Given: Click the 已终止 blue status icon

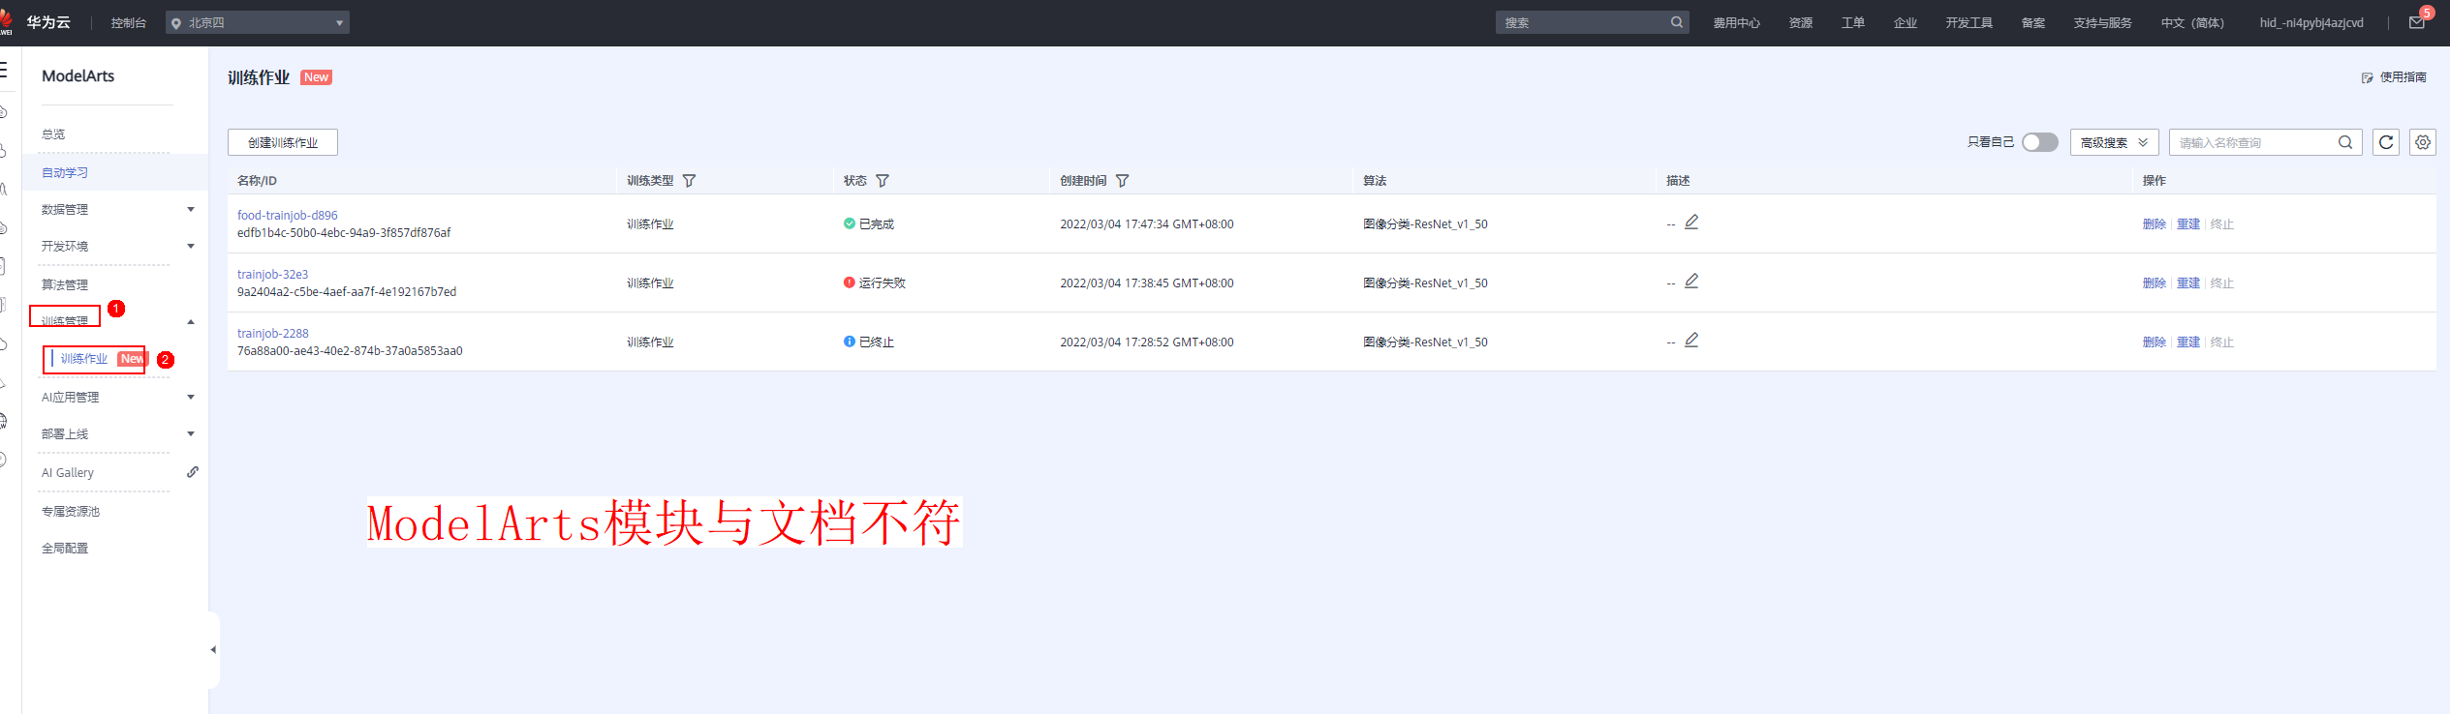Looking at the screenshot, I should (x=850, y=342).
